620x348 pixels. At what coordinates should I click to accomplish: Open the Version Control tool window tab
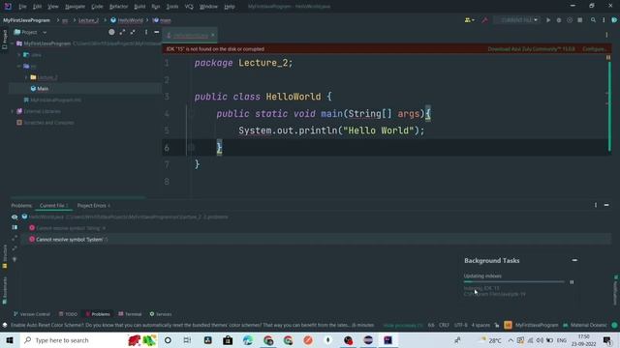pyautogui.click(x=32, y=314)
